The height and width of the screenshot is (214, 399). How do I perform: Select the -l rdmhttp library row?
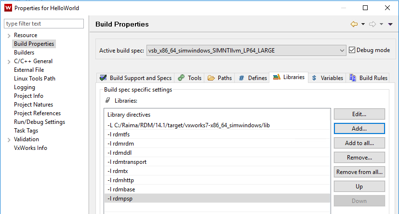pyautogui.click(x=217, y=180)
